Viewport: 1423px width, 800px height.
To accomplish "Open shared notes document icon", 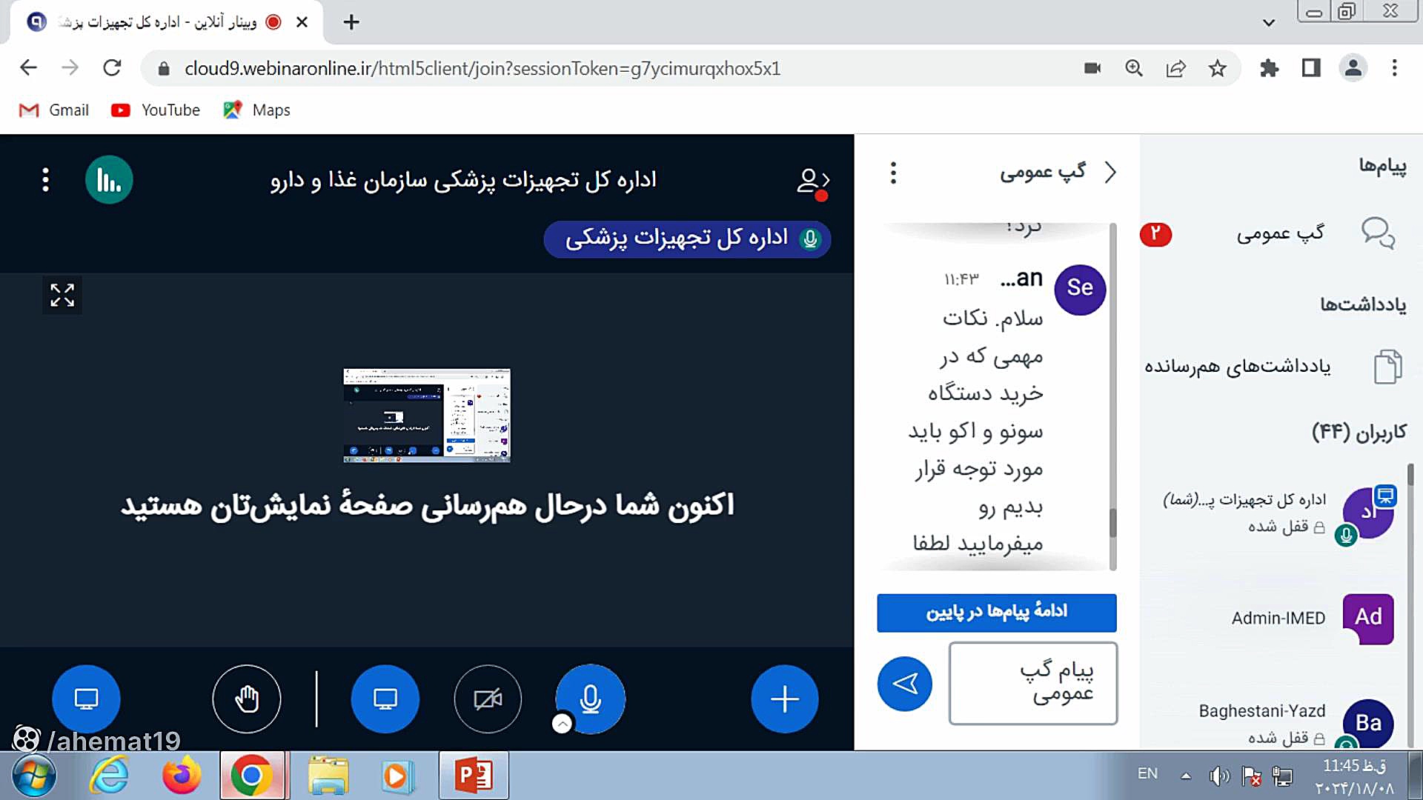I will click(x=1387, y=367).
